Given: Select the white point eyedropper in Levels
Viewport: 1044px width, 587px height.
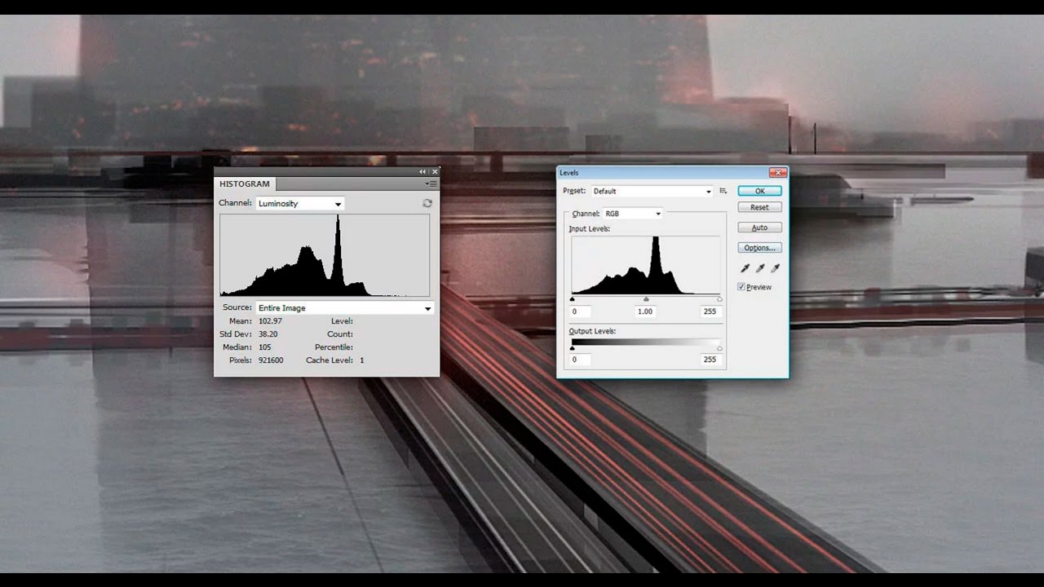Looking at the screenshot, I should [776, 268].
